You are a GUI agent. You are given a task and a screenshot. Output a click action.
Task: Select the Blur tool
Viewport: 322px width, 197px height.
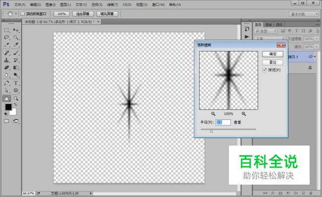[6, 75]
